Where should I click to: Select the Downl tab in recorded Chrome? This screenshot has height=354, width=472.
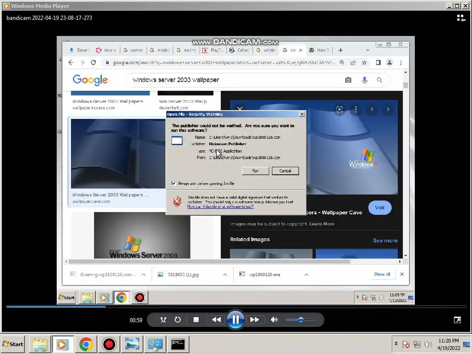click(80, 50)
